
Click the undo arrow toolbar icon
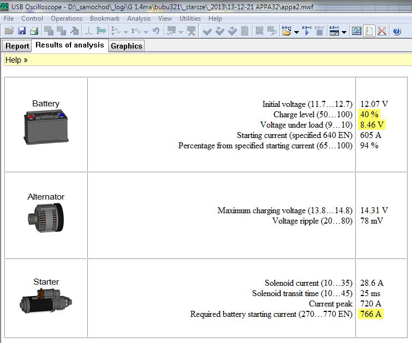(156, 31)
